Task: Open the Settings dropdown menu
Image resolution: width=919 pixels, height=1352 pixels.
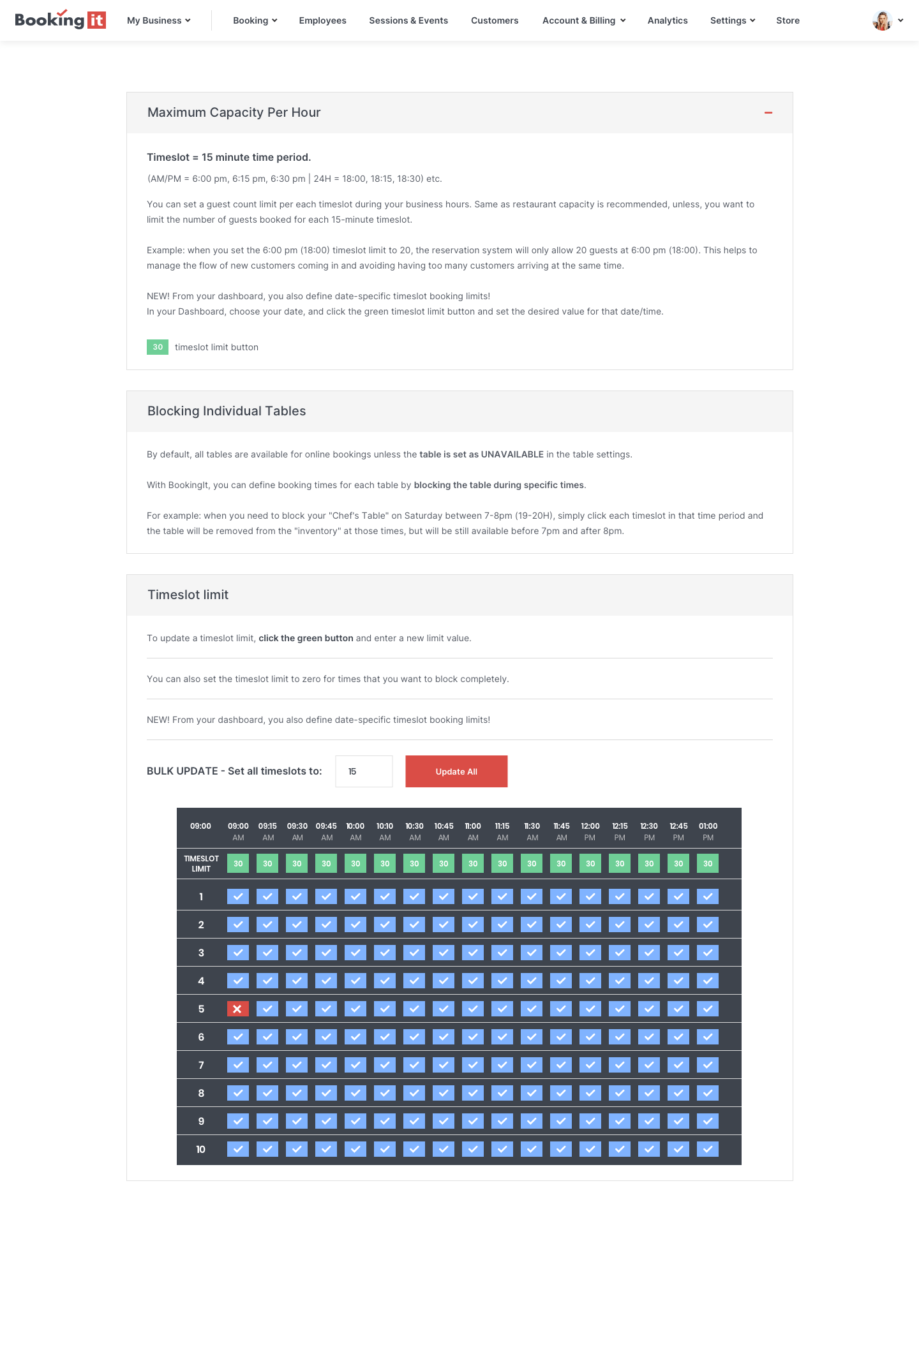Action: (733, 20)
